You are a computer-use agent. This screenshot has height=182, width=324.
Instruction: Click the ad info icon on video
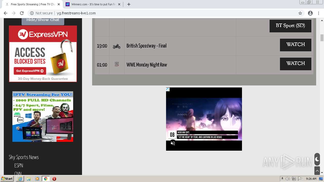(x=168, y=89)
